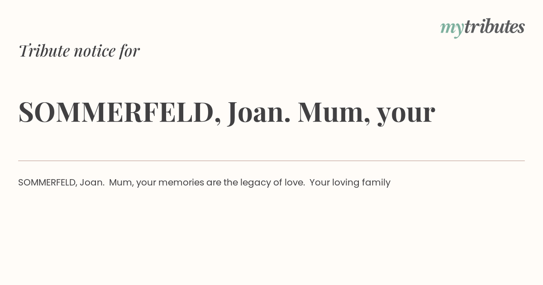Image resolution: width=543 pixels, height=285 pixels.
Task: Click "Mum, your" in the small body text
Action: [133, 183]
